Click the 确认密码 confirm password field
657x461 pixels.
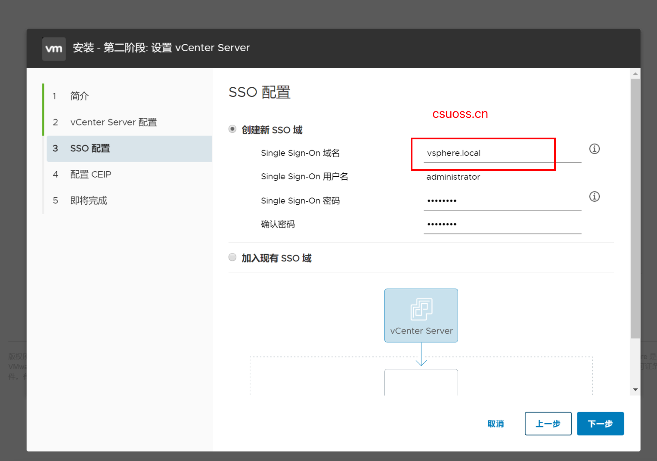(x=502, y=224)
